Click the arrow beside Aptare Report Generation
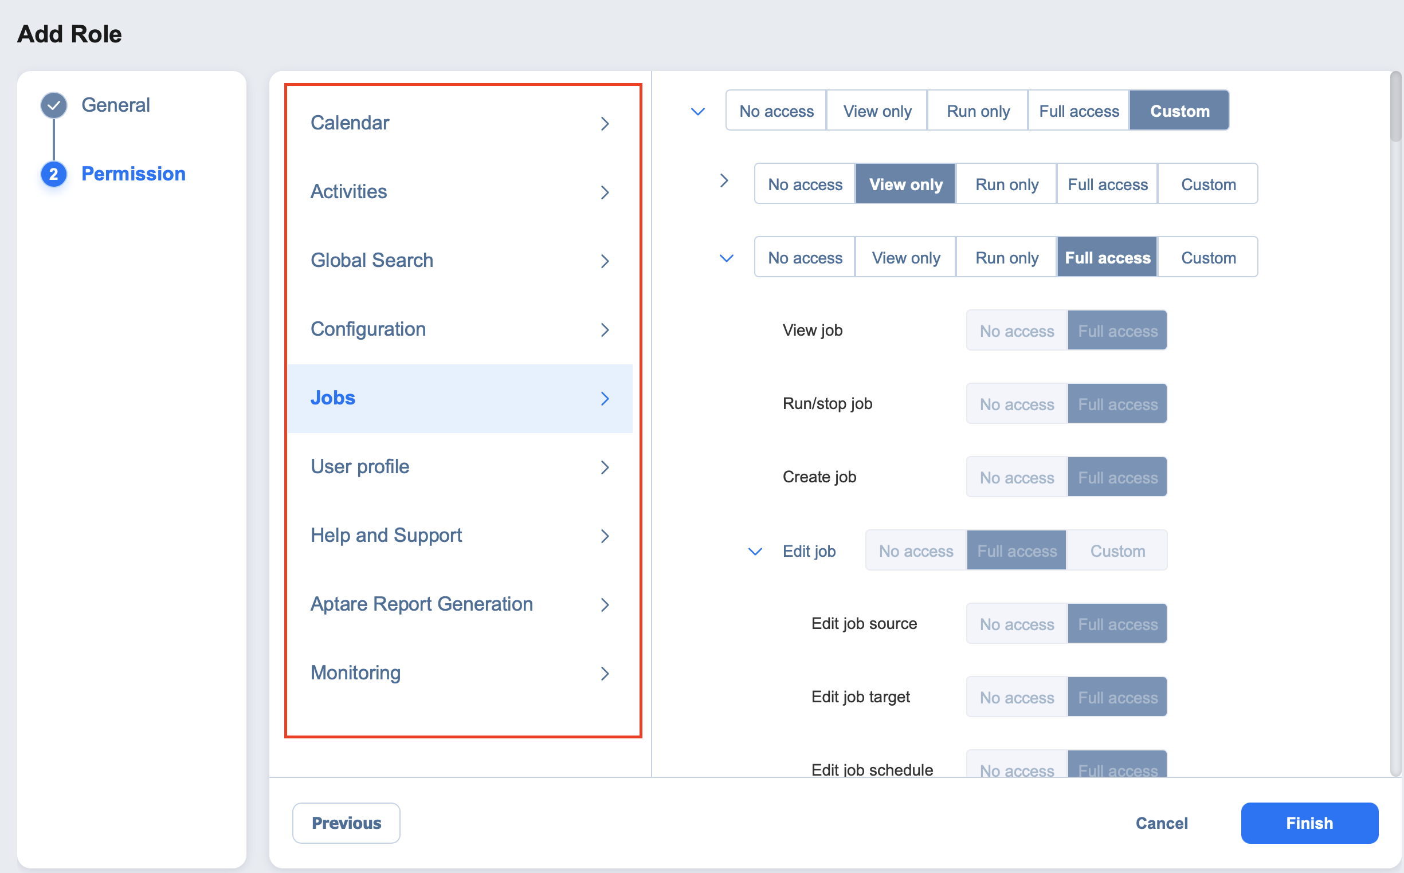1404x873 pixels. [605, 604]
